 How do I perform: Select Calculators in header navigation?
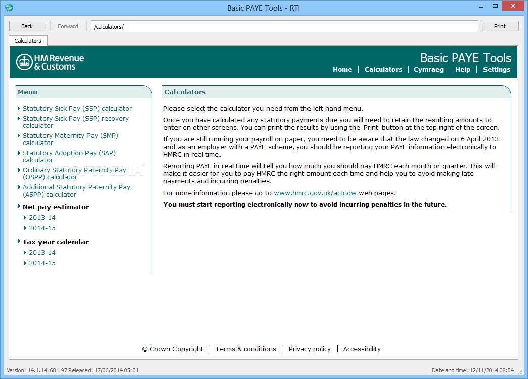(x=383, y=69)
